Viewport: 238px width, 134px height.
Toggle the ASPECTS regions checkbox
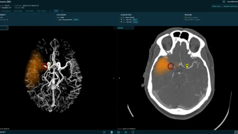coord(185,17)
